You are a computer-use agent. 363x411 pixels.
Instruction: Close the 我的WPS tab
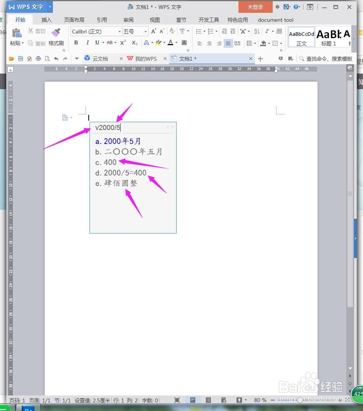165,59
